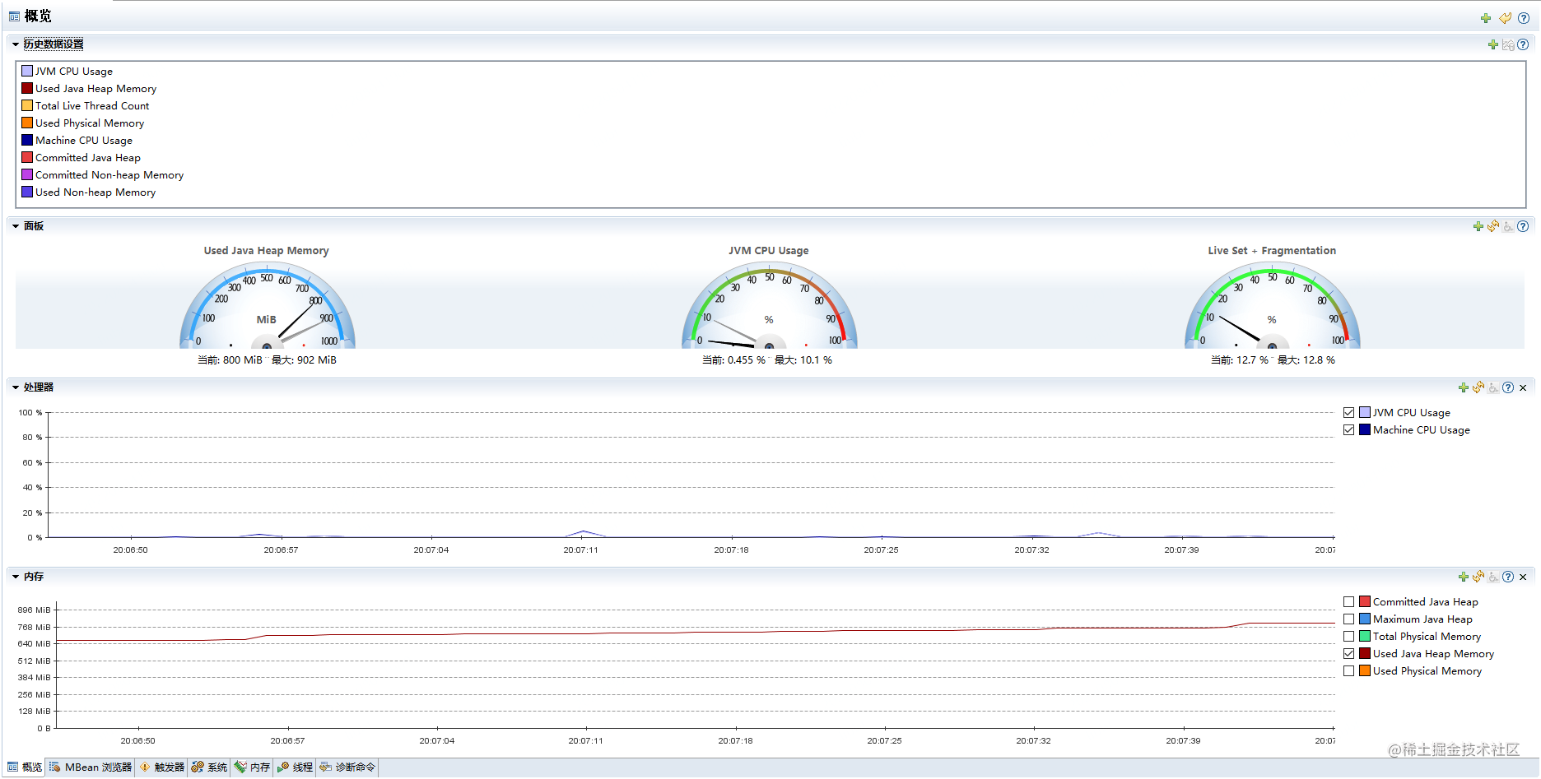Click the JVM CPU Usage dial
The height and width of the screenshot is (779, 1541).
(769, 305)
